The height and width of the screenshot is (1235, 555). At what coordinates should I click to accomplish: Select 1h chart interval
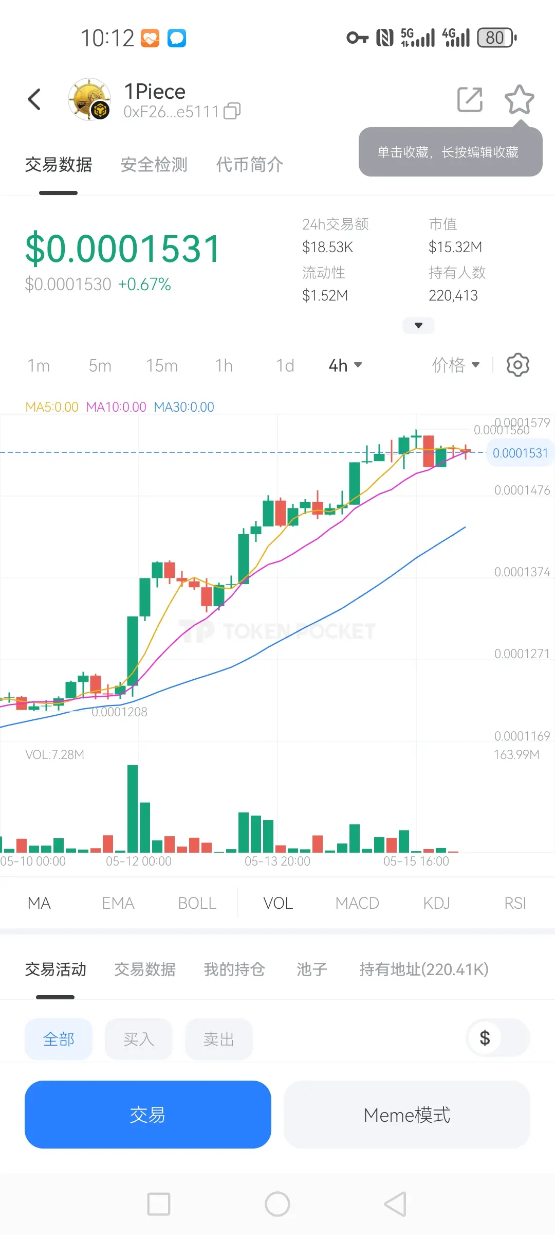224,365
